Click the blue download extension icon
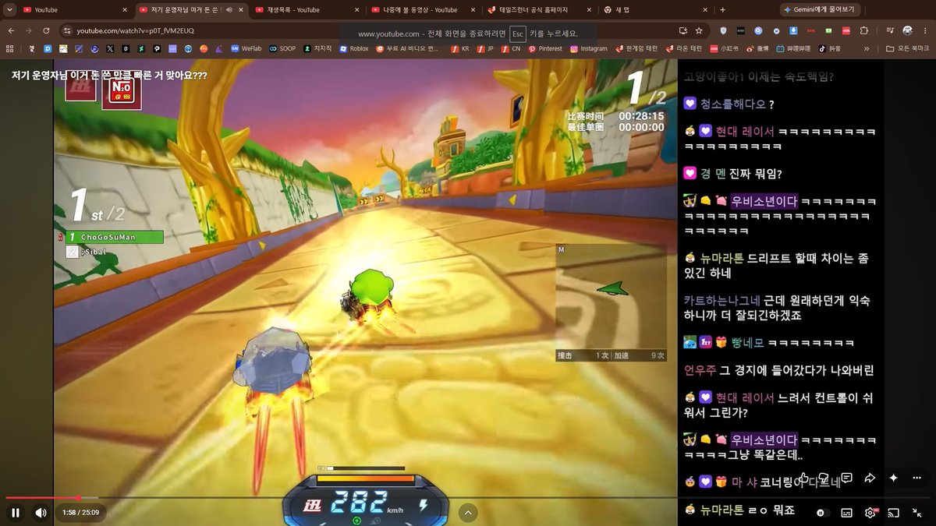 (x=793, y=30)
